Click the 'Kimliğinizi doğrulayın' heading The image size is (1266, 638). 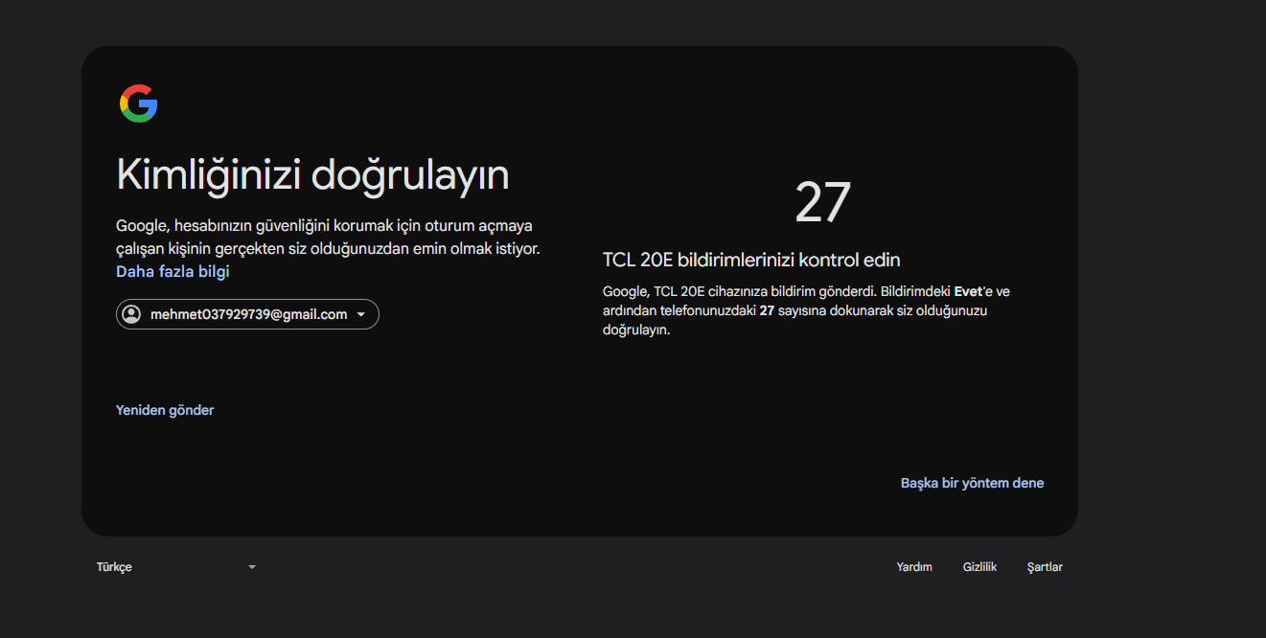(312, 175)
